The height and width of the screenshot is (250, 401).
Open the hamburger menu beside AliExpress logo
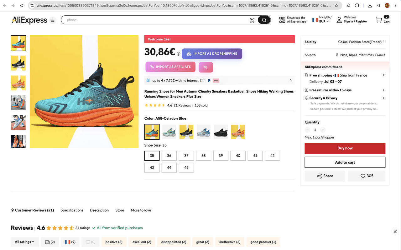[x=53, y=20]
